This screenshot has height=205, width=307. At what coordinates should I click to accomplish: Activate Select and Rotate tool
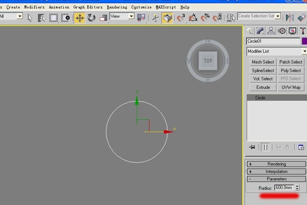pyautogui.click(x=91, y=18)
